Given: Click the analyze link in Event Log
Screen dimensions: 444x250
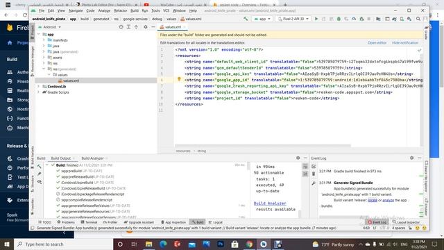Looking at the screenshot, I should coord(388,200).
